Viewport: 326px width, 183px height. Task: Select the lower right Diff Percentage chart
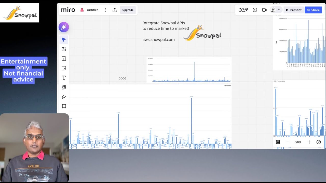[x=299, y=114]
